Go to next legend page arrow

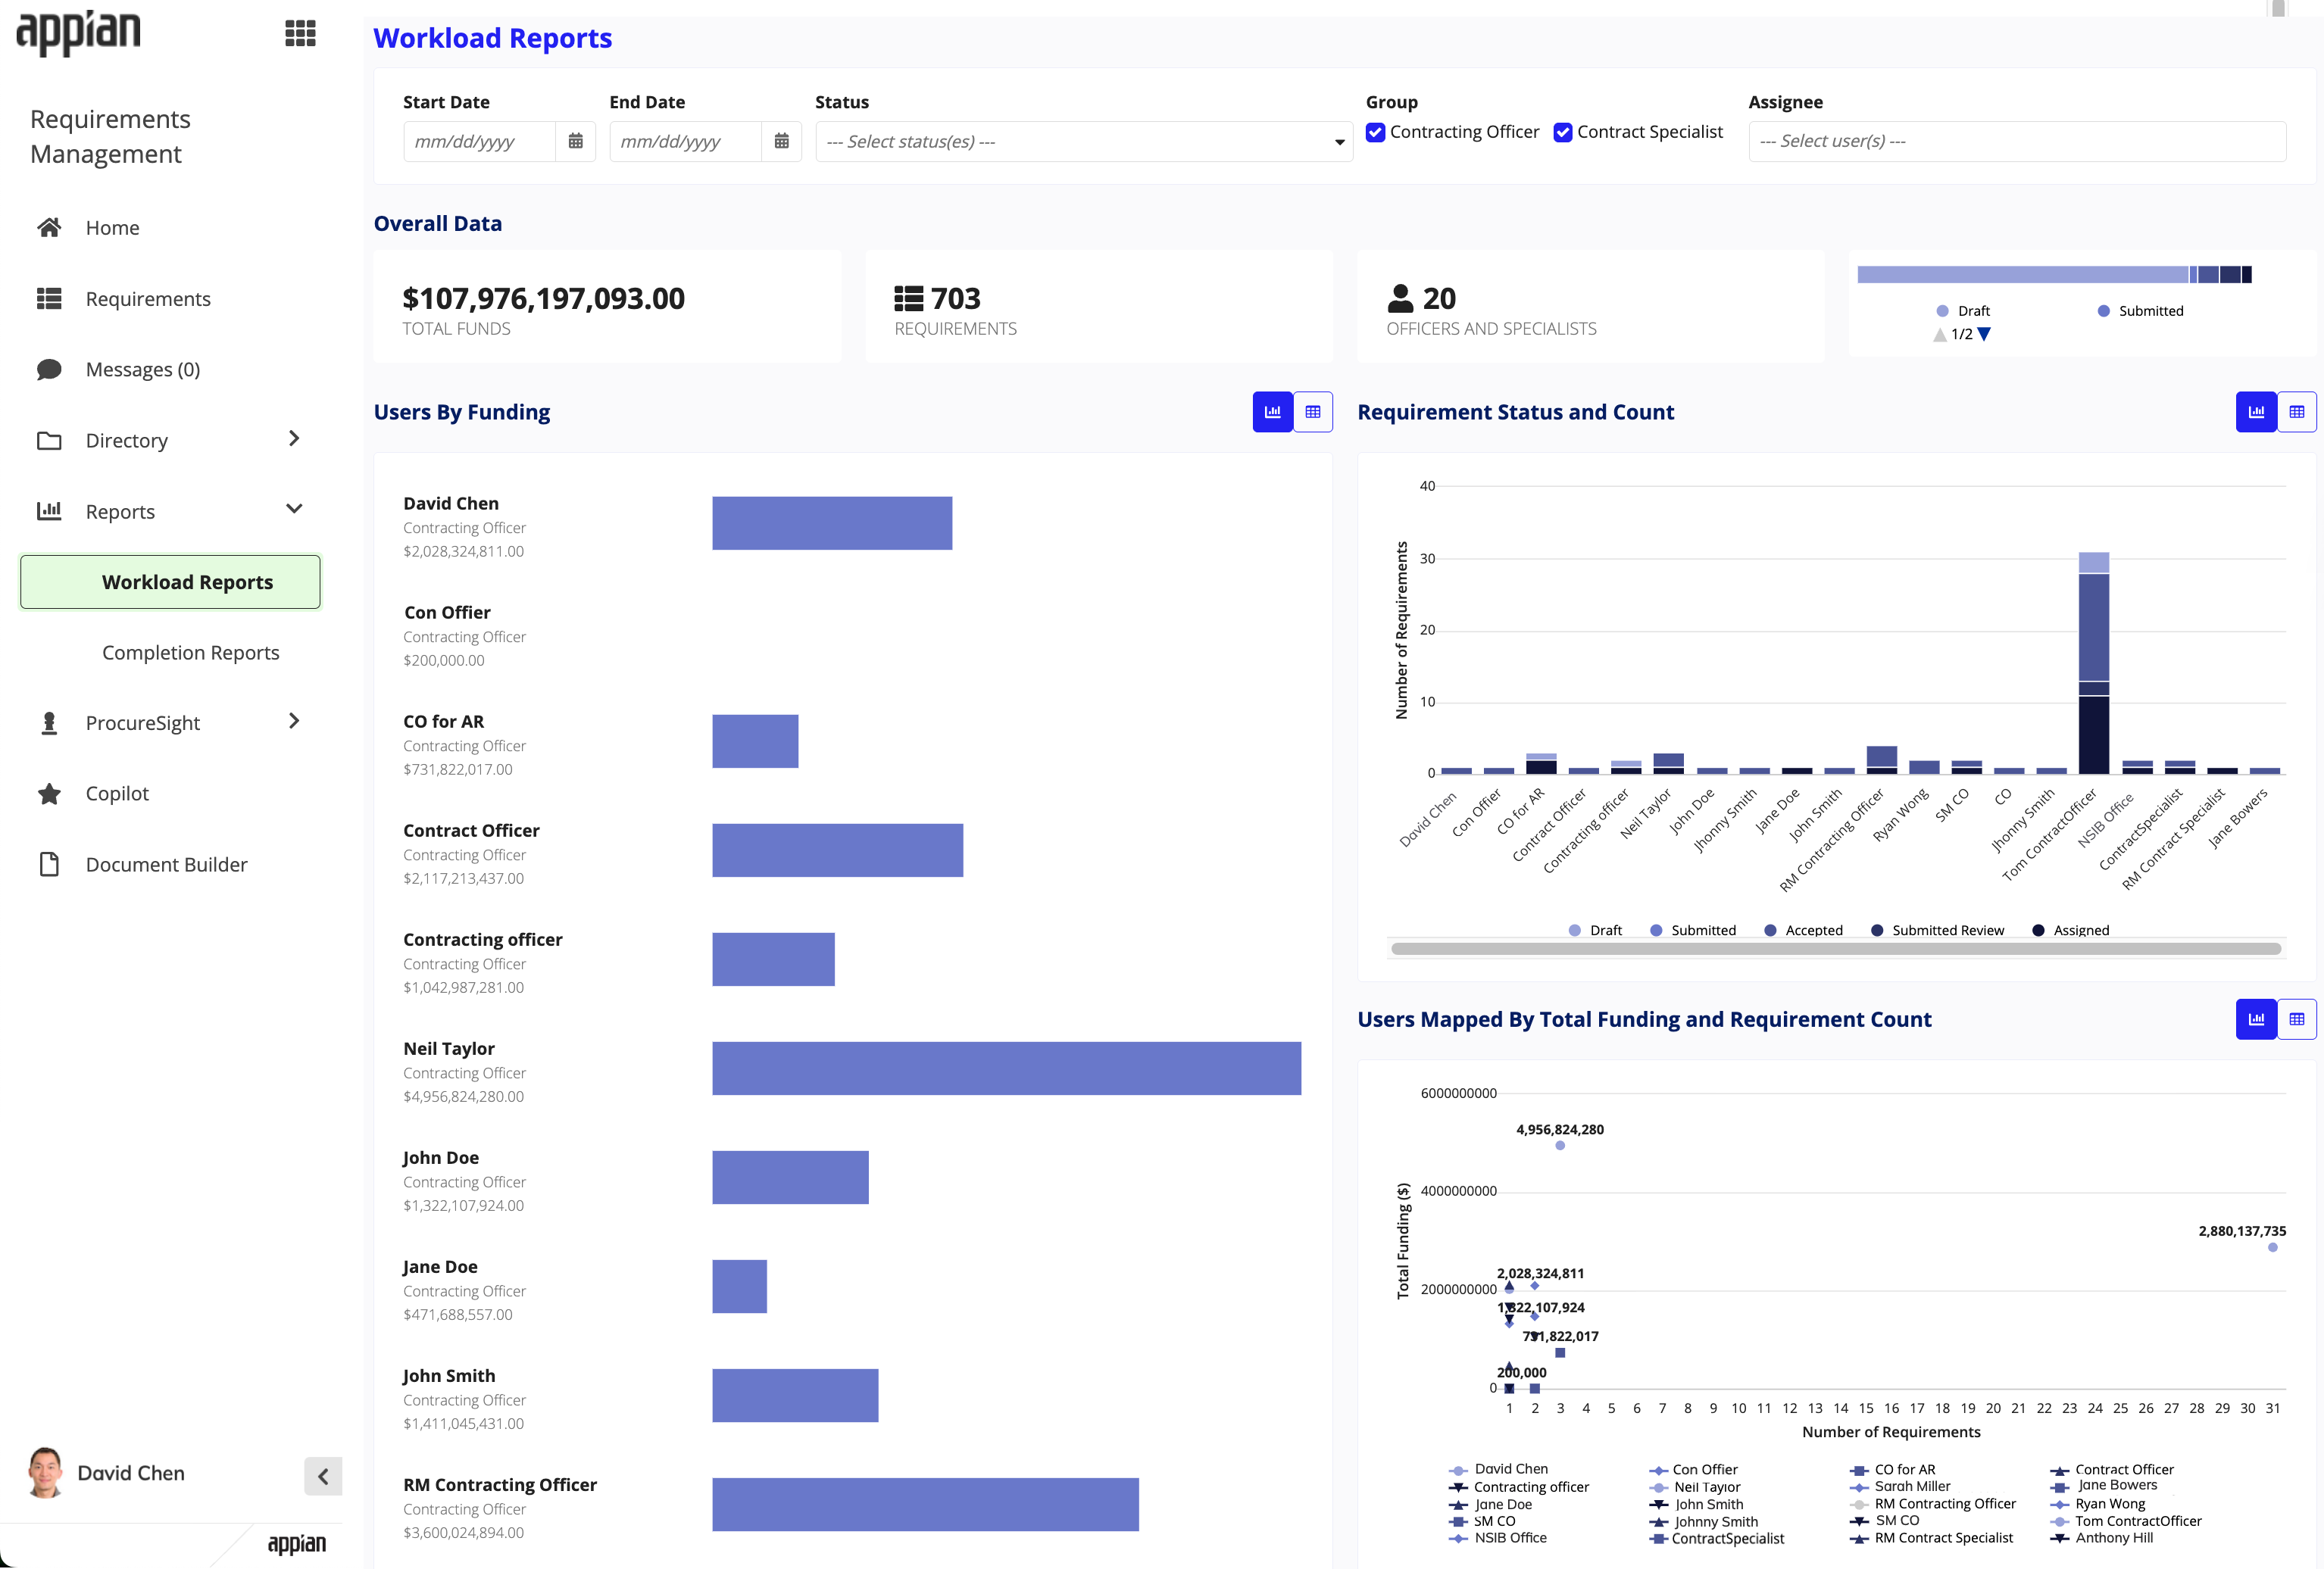tap(1984, 334)
